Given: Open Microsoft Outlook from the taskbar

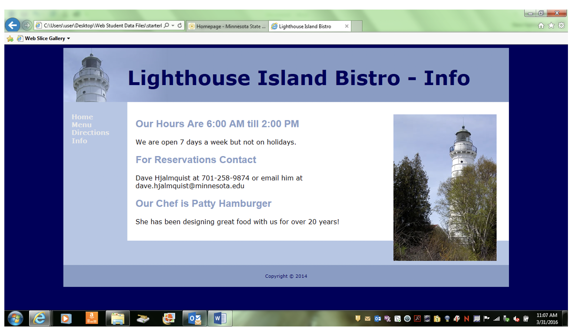Looking at the screenshot, I should pyautogui.click(x=194, y=318).
